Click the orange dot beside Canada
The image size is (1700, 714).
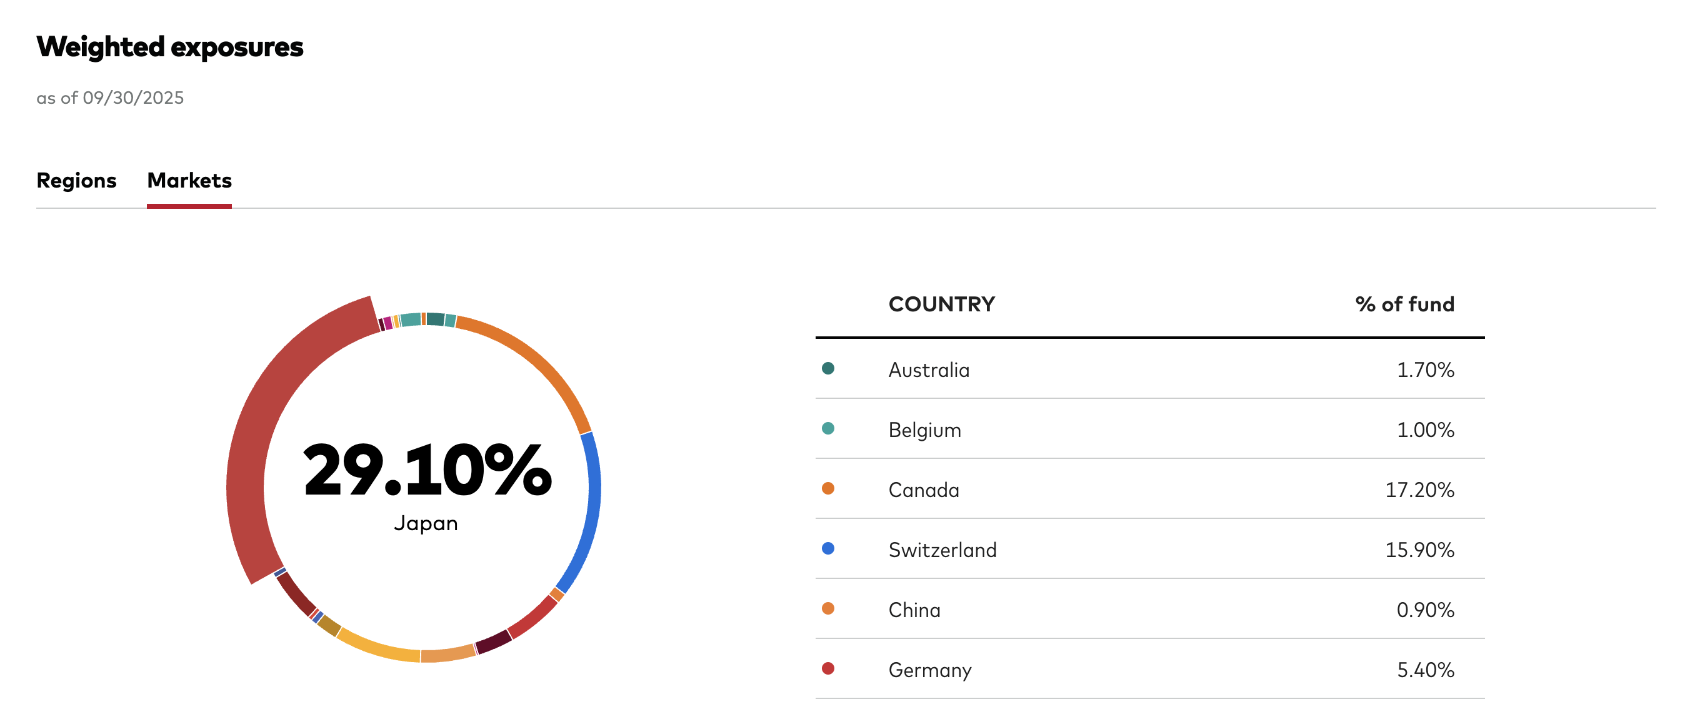[827, 488]
